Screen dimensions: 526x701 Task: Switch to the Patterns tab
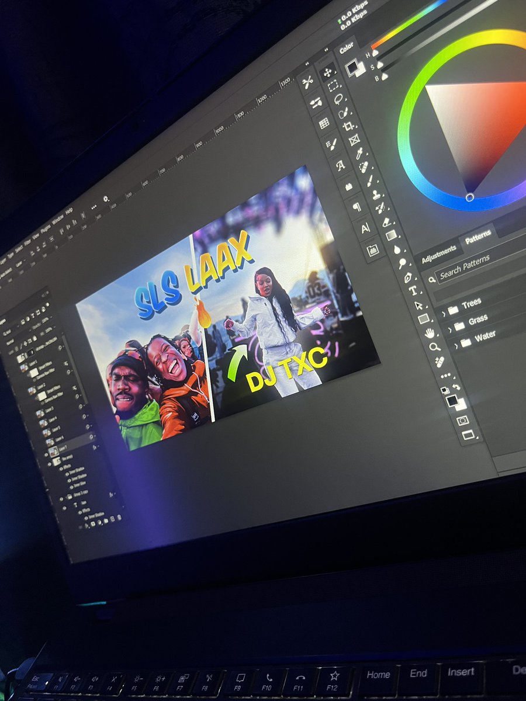(x=478, y=237)
